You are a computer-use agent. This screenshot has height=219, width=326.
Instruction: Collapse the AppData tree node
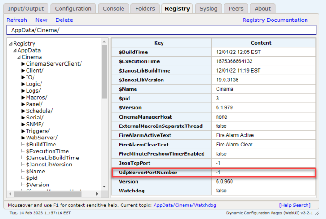tap(15, 50)
